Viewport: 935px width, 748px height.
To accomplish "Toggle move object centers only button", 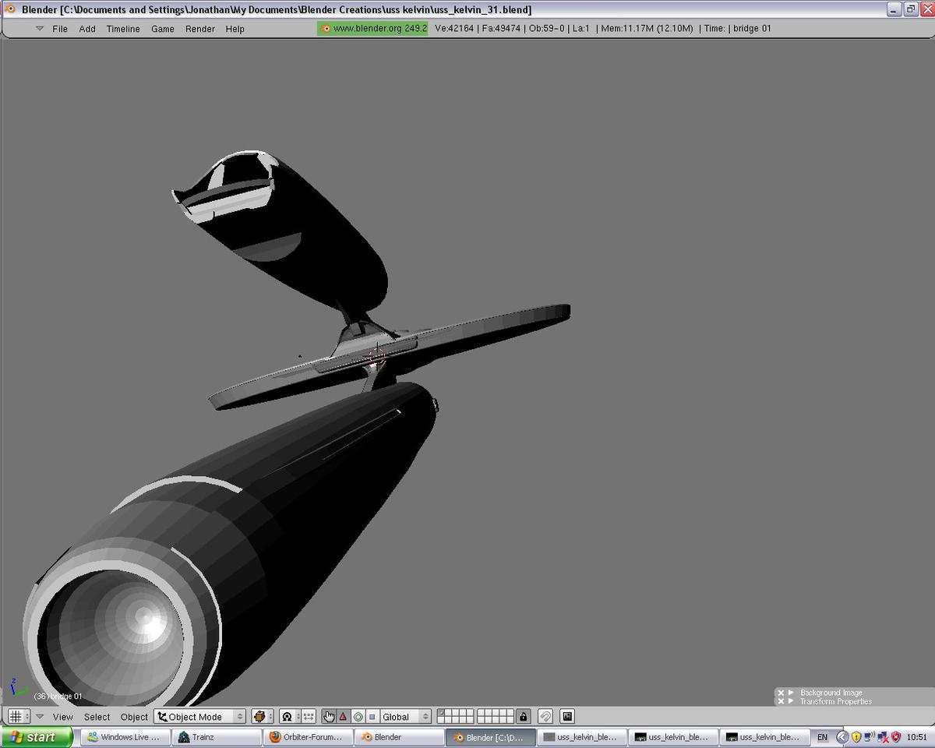I will (x=308, y=716).
